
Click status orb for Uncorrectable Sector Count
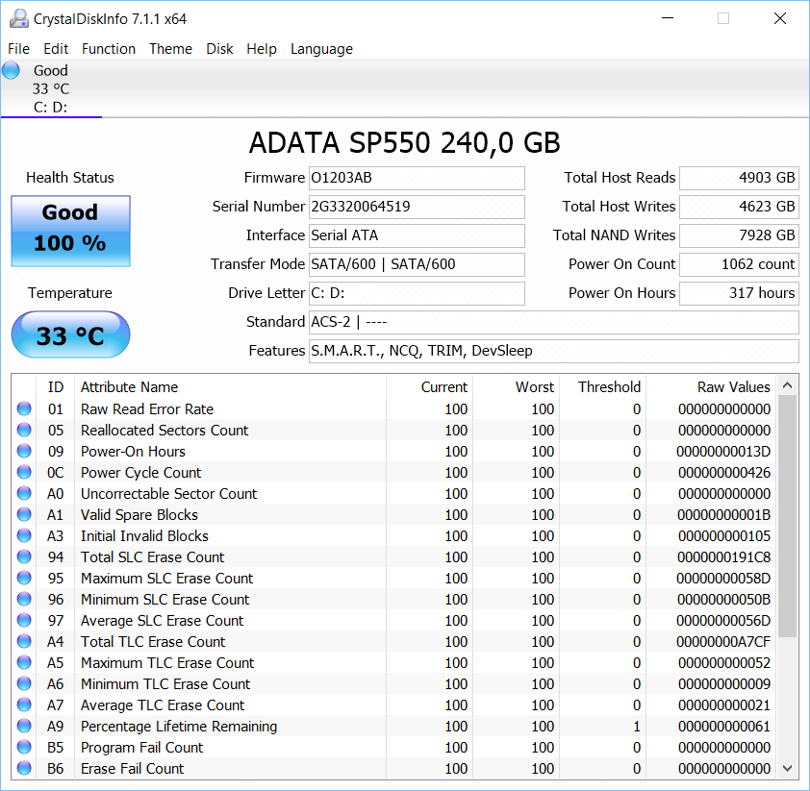pos(24,494)
